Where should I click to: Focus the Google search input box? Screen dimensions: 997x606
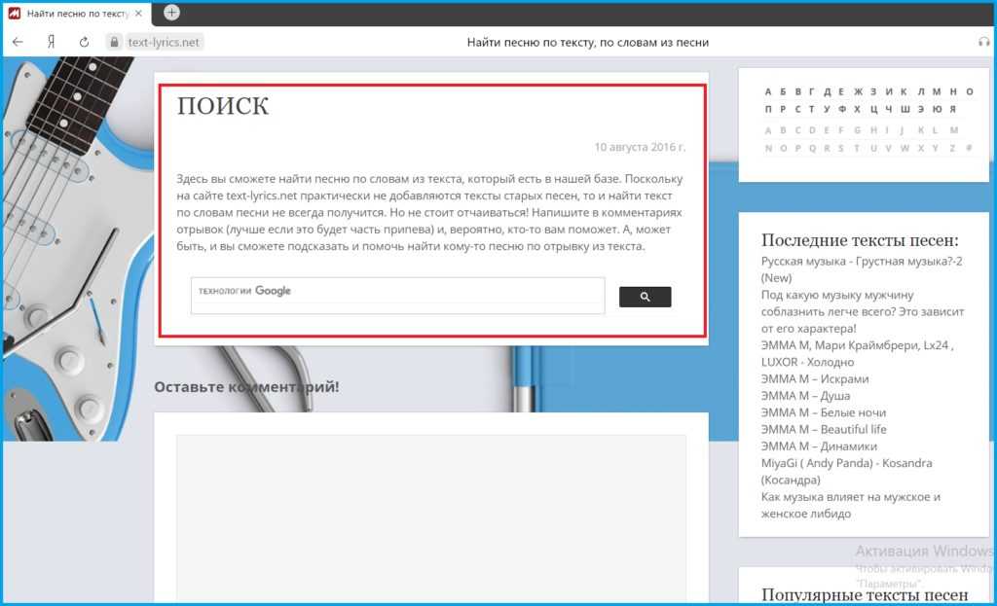(397, 296)
